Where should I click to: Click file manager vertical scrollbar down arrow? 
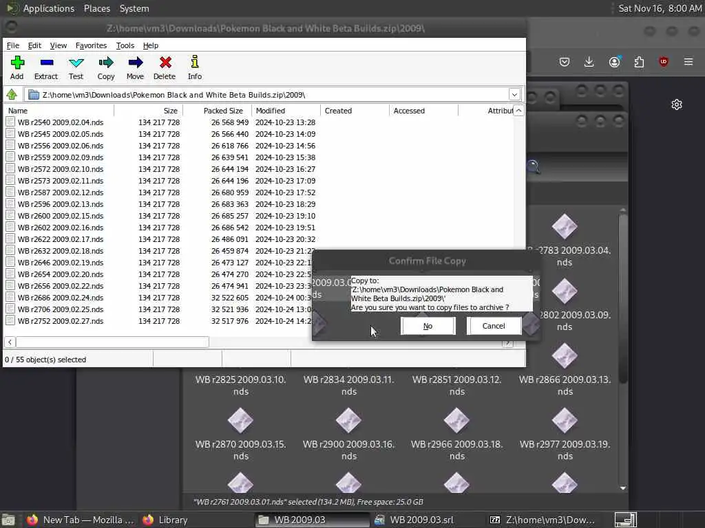pyautogui.click(x=622, y=487)
